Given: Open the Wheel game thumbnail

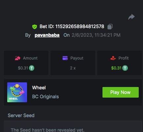Looking at the screenshot, I should pos(17,92).
